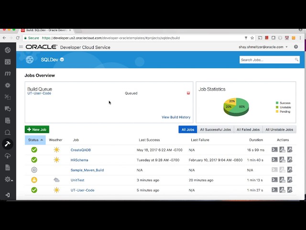Open the Deploy cloud upload icon in sidebar
306x230 pixels.
click(x=8, y=156)
